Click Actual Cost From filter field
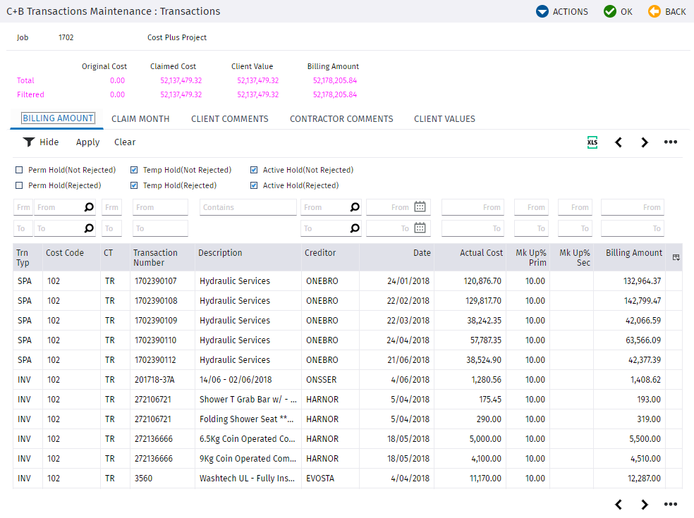Image resolution: width=694 pixels, height=518 pixels. coord(473,207)
